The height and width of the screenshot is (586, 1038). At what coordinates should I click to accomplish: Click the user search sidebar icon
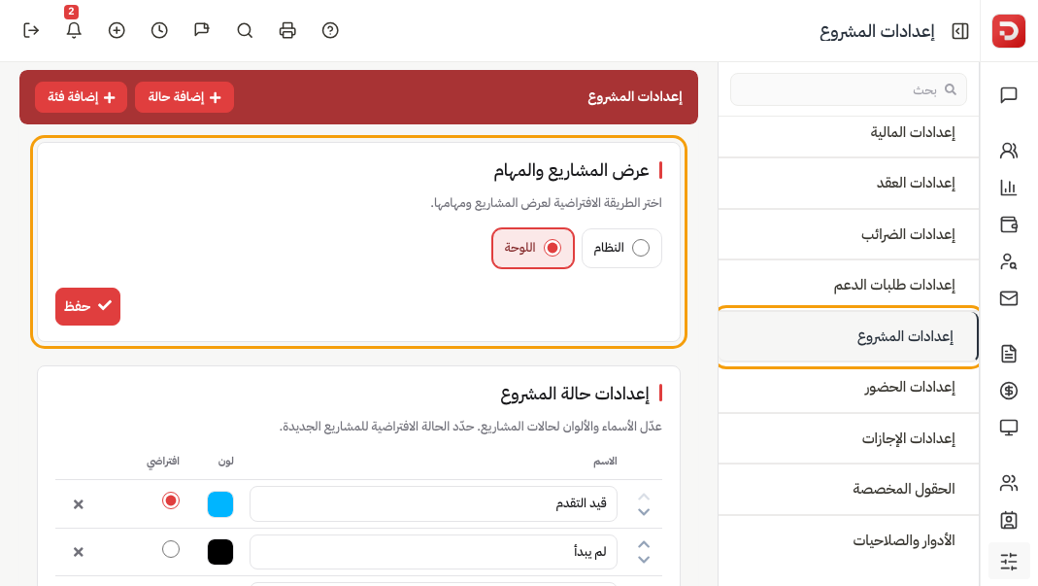pyautogui.click(x=1008, y=261)
